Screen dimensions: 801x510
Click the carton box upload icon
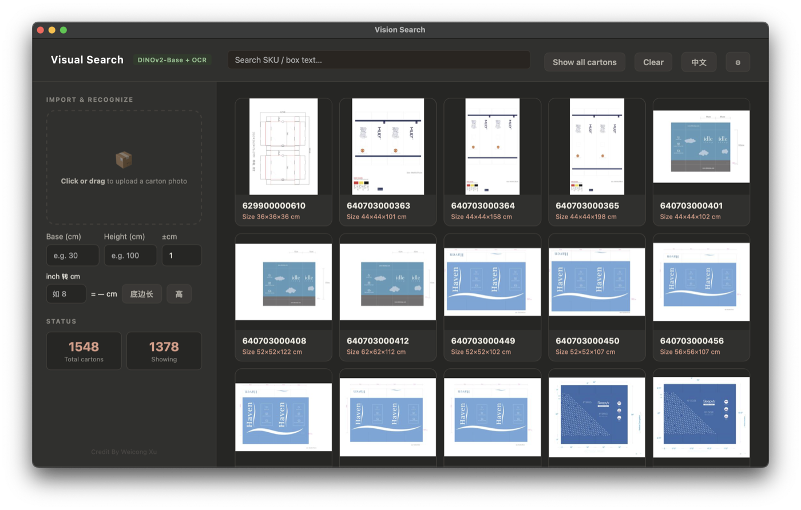124,160
